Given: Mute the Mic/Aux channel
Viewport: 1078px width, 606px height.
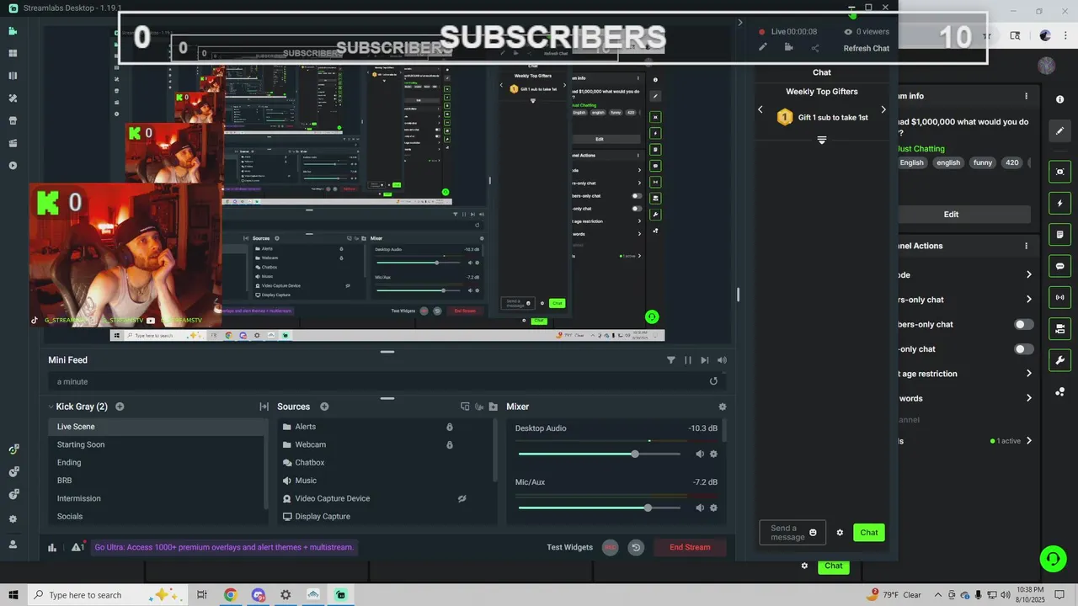Looking at the screenshot, I should coord(699,508).
